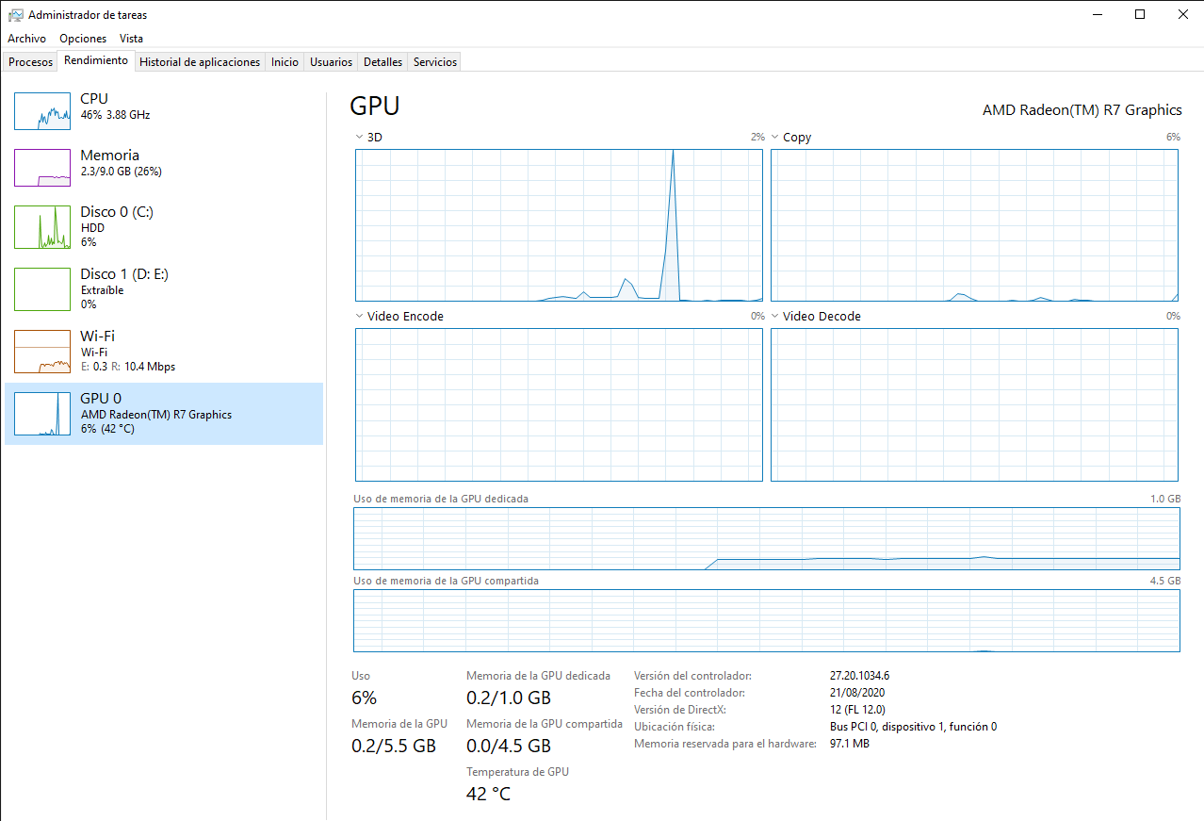The height and width of the screenshot is (821, 1204).
Task: Click the 3D engine usage graph
Action: tap(559, 225)
